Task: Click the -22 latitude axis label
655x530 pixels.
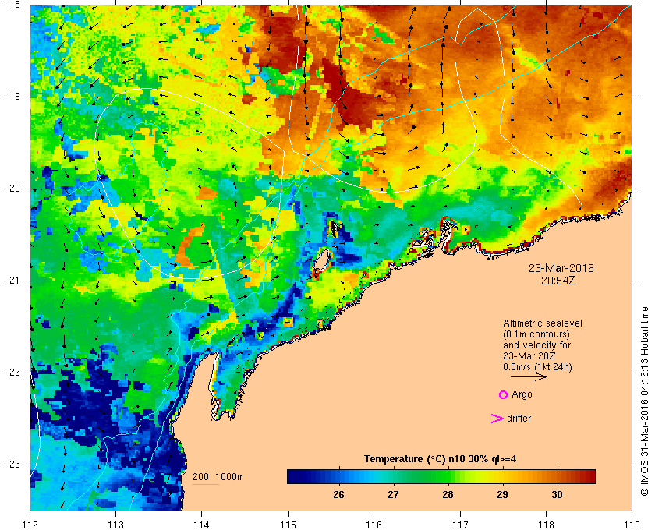Action: tap(13, 372)
